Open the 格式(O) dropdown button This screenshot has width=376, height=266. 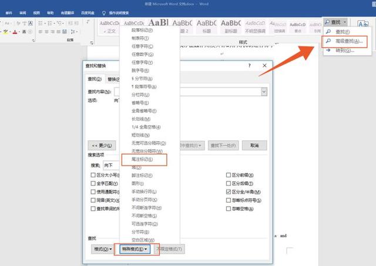102,249
